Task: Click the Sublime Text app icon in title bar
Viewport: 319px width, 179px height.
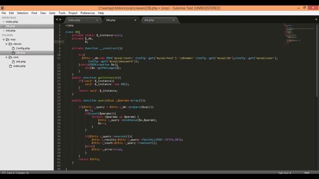Action: coord(2,8)
